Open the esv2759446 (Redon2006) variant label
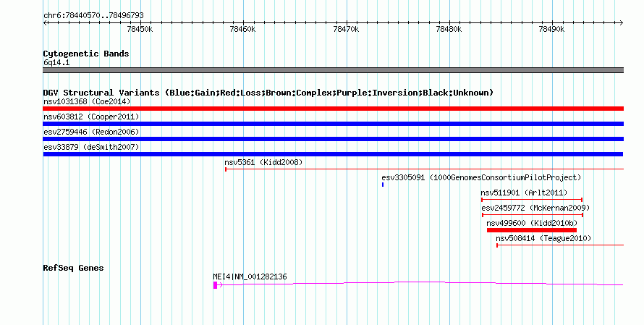This screenshot has width=644, height=325. (91, 132)
